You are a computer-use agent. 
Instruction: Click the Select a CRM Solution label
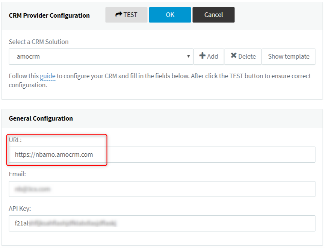pyautogui.click(x=39, y=42)
